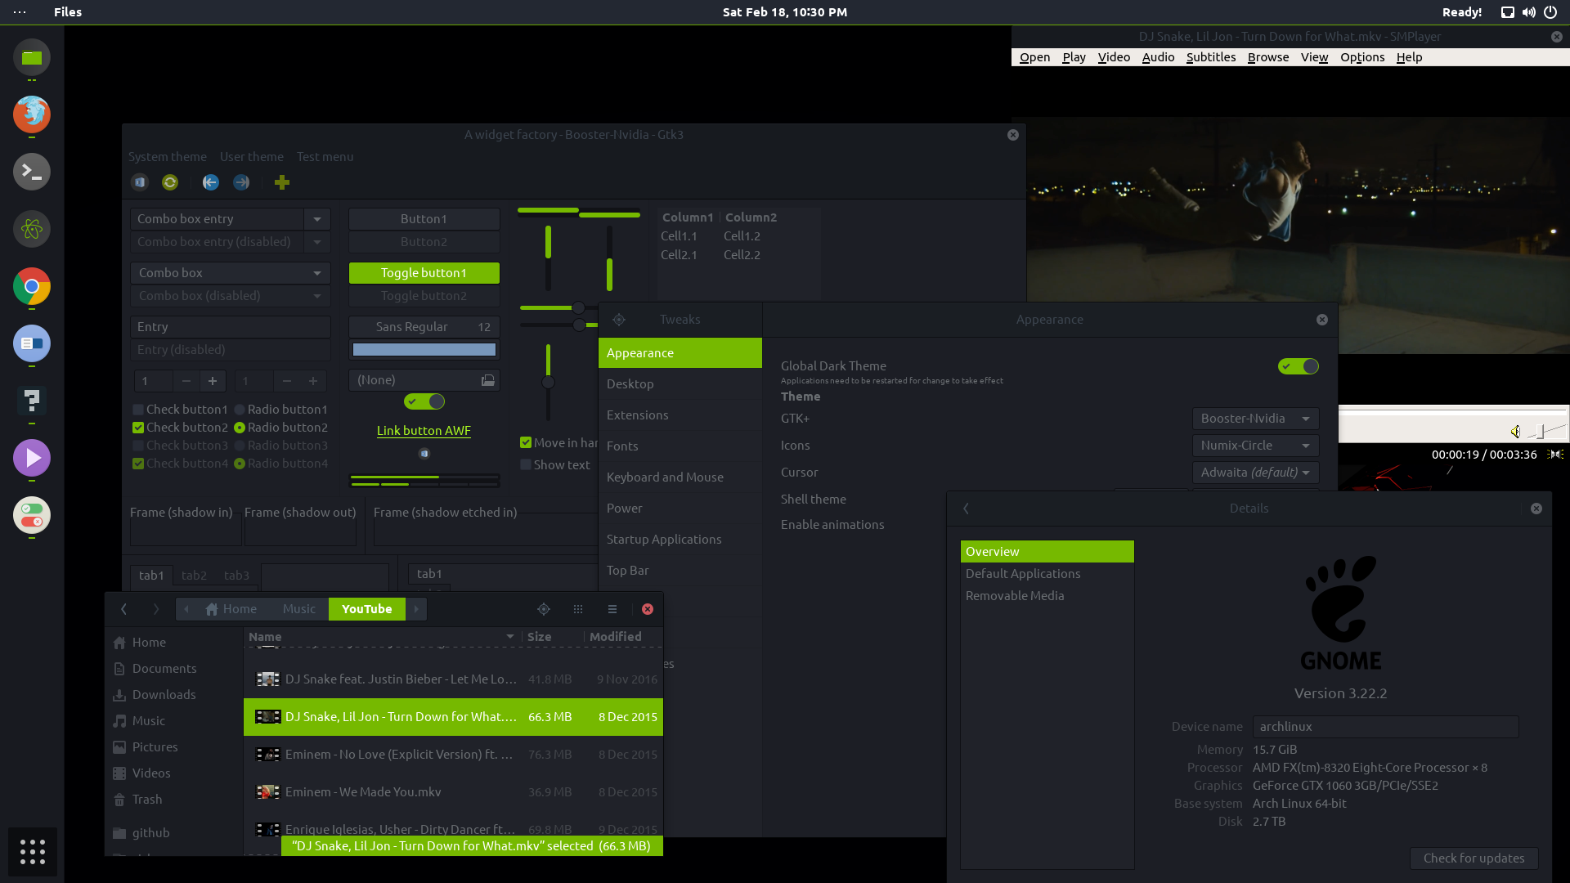Go forward in the Files window

[155, 609]
